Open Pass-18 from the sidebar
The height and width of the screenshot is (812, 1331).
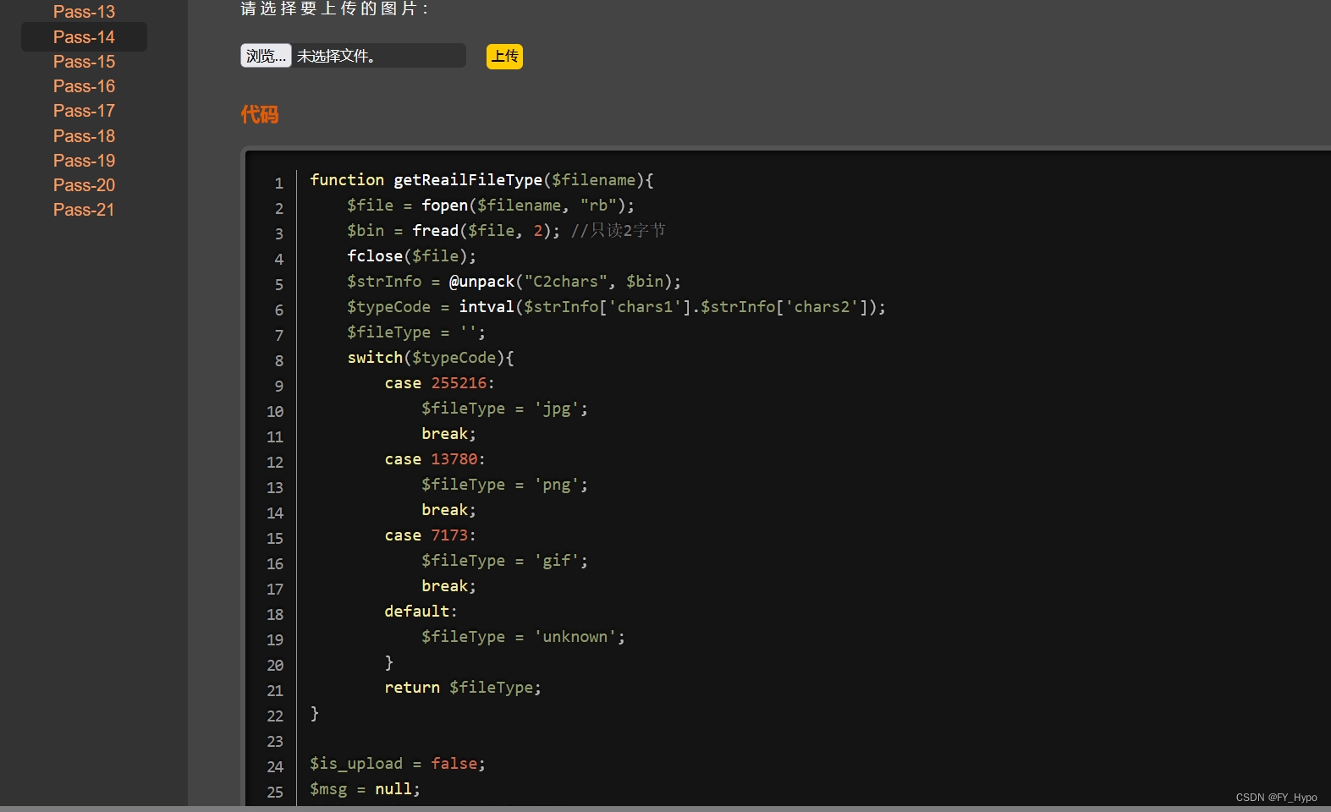coord(84,136)
